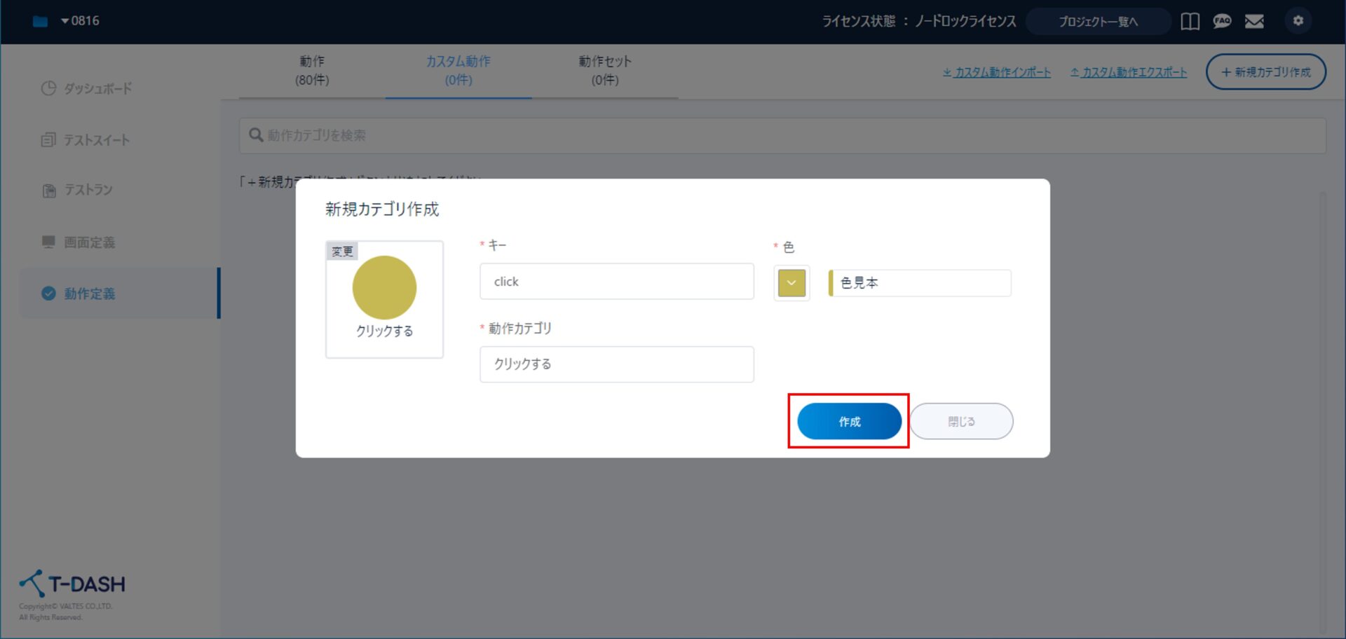Viewport: 1346px width, 639px height.
Task: Click the プロジェクト一覧へ button
Action: [x=1098, y=22]
